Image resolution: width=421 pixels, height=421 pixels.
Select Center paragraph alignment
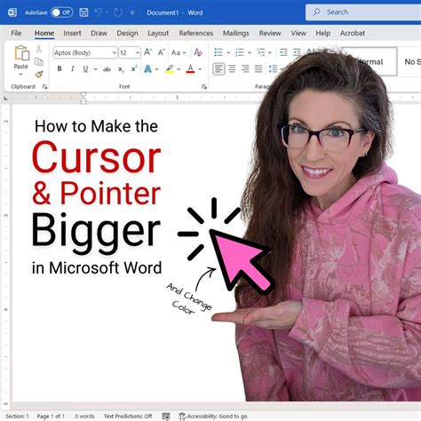tap(232, 69)
